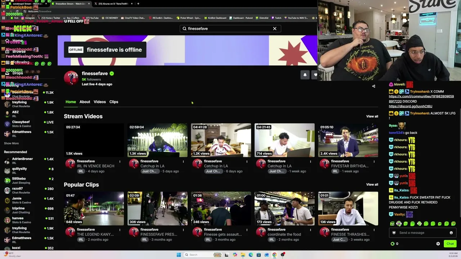Play the Finesse gets assault... clip
461x259 pixels.
(x=221, y=209)
